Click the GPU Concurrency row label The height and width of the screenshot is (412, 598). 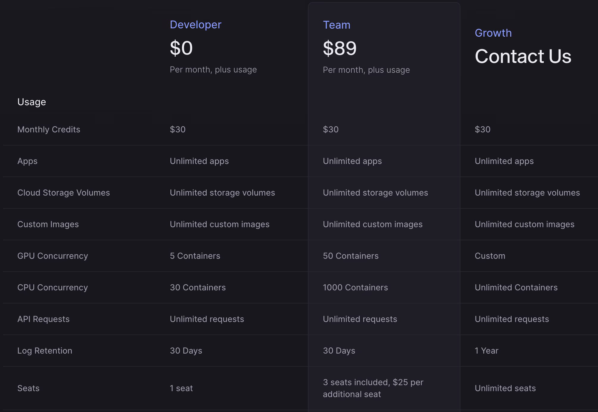(x=53, y=256)
